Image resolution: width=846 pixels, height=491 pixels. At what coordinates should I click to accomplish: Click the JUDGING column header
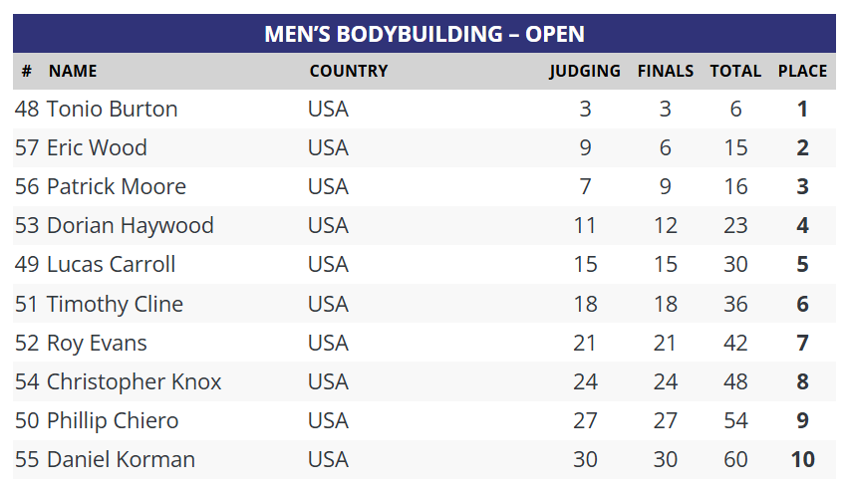[585, 71]
